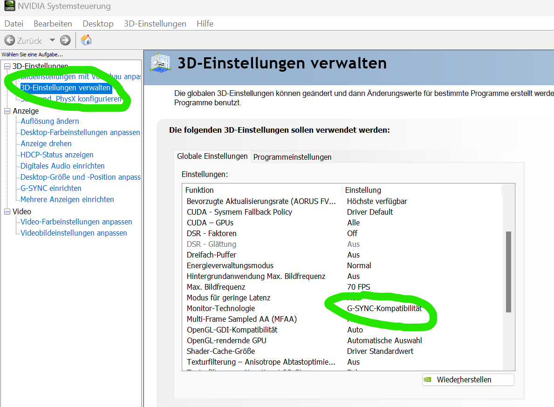Select Modus für geringe Latenz row
Image resolution: width=554 pixels, height=407 pixels.
point(342,298)
